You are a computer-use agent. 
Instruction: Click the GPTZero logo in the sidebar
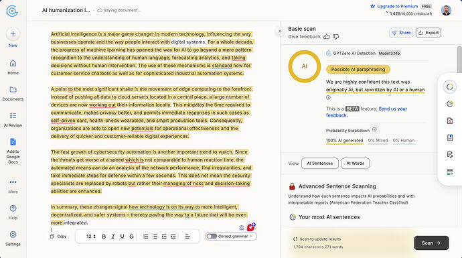[12, 11]
